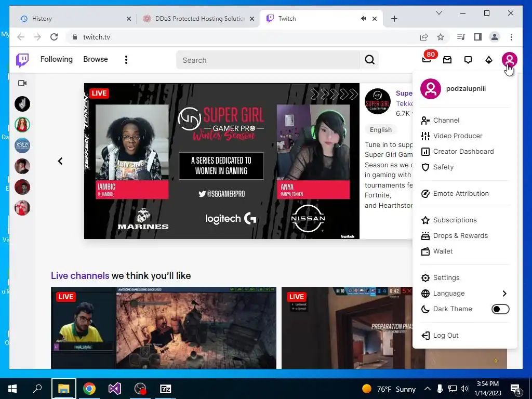Open the Chrome side panel icon

(478, 37)
